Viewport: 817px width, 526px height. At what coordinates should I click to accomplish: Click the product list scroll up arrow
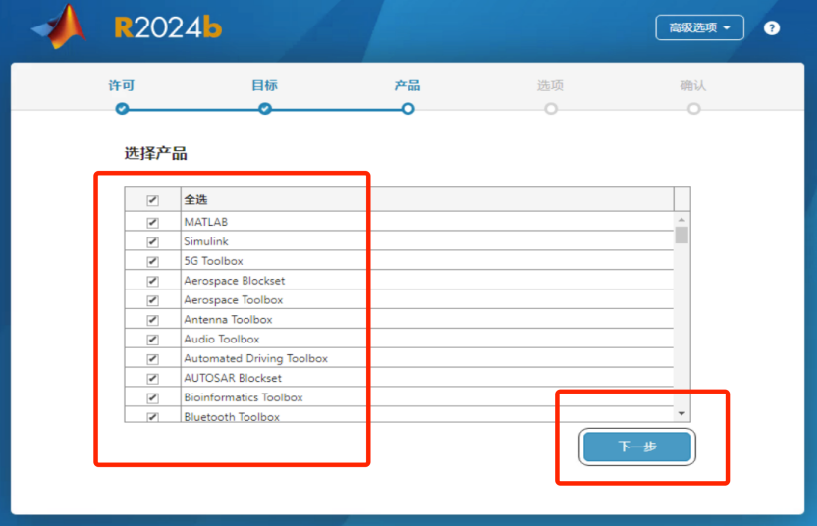(681, 220)
